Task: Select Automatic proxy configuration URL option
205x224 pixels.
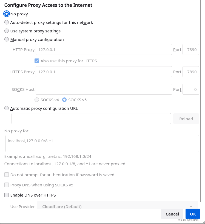Action: [x=7, y=108]
